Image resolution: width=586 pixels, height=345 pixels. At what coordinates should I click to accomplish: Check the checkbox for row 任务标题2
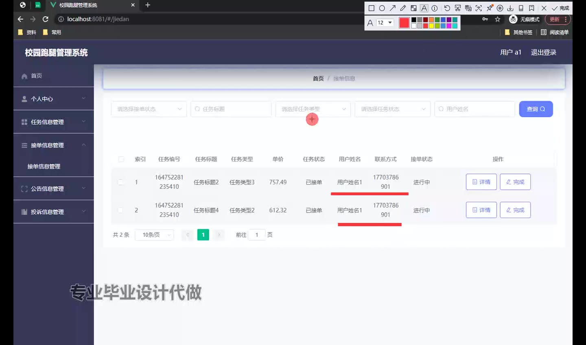[120, 182]
